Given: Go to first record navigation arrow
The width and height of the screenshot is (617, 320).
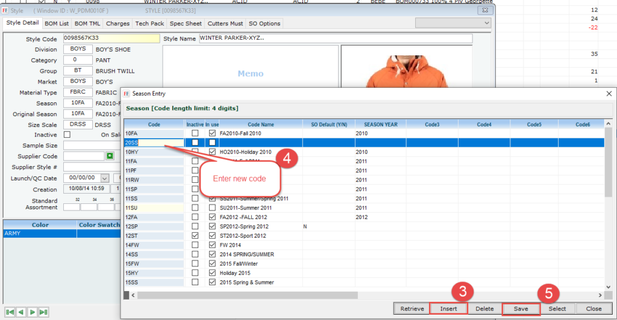Looking at the screenshot, I should point(10,312).
